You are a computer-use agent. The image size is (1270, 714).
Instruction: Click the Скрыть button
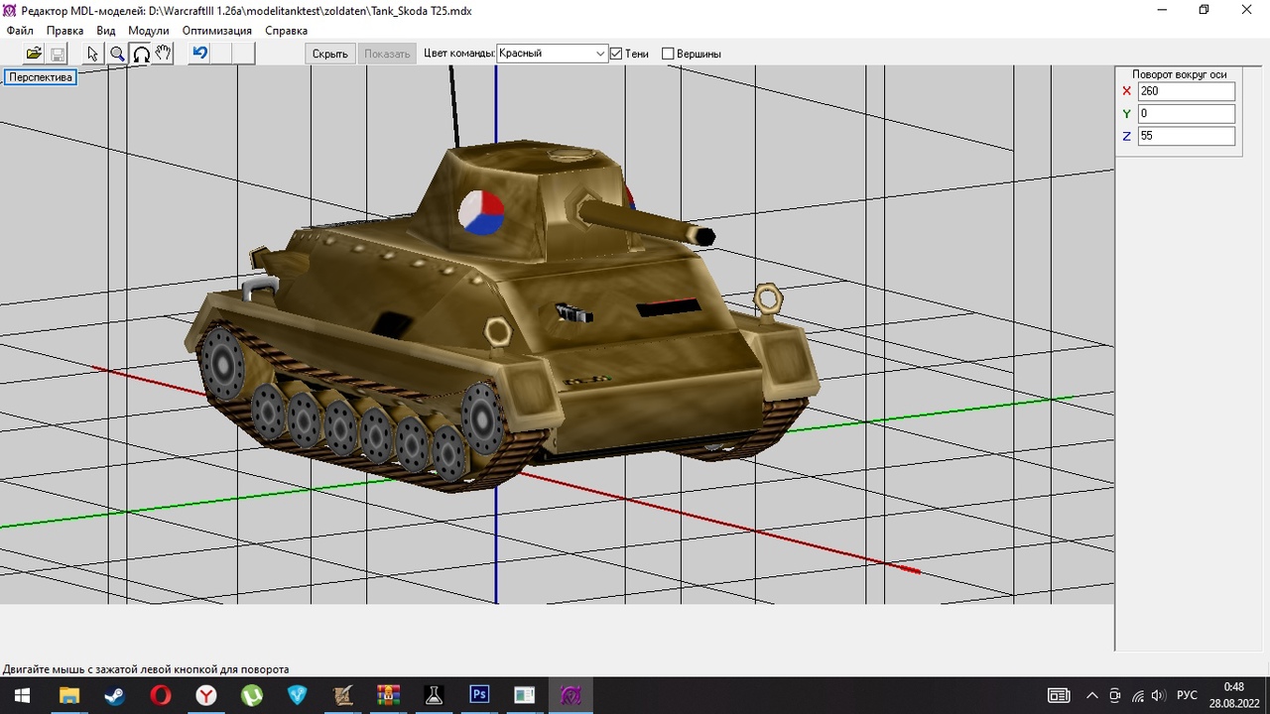(330, 54)
